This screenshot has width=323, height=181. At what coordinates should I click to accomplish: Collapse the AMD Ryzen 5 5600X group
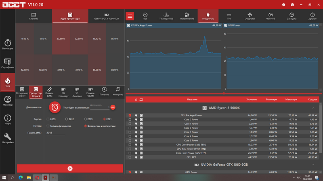(313, 108)
